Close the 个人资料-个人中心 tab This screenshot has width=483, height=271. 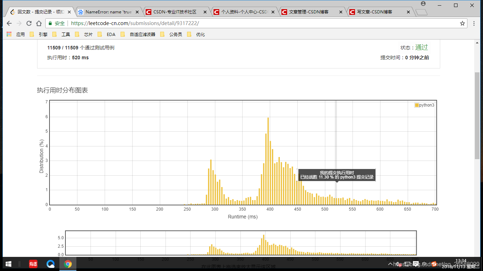point(273,12)
